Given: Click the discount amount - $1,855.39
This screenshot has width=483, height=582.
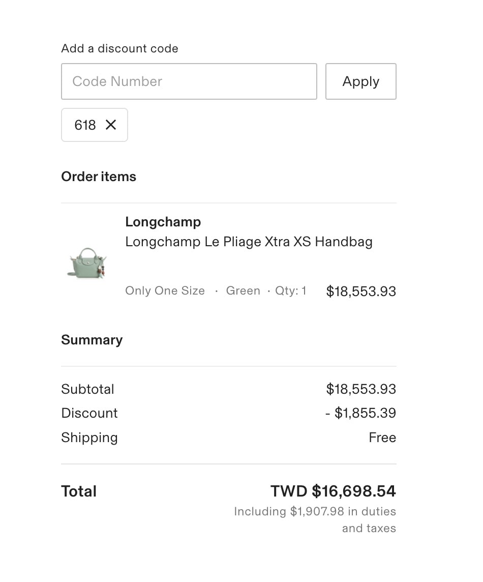Looking at the screenshot, I should click(360, 413).
